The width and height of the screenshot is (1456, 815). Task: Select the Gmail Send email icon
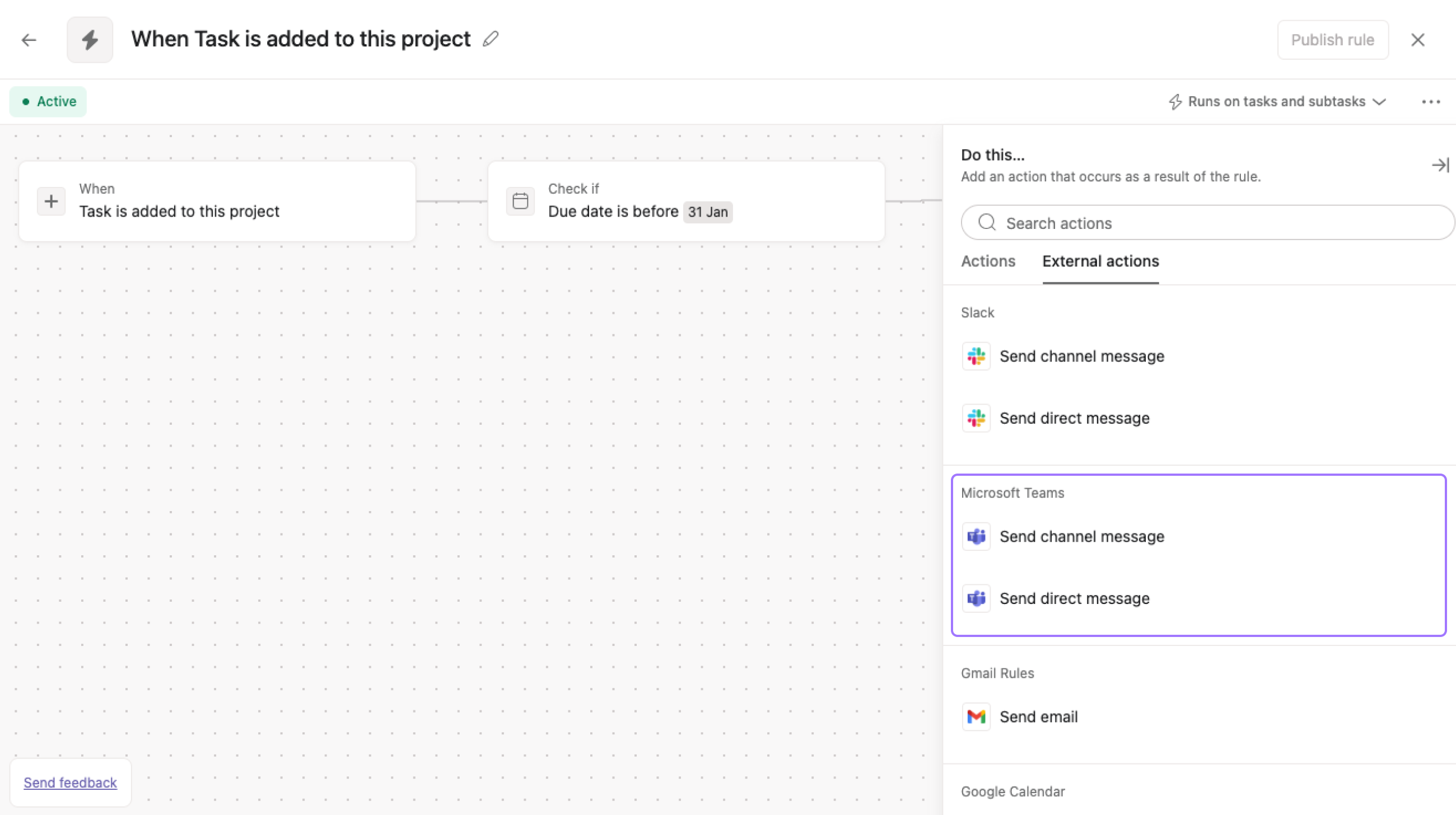click(976, 716)
